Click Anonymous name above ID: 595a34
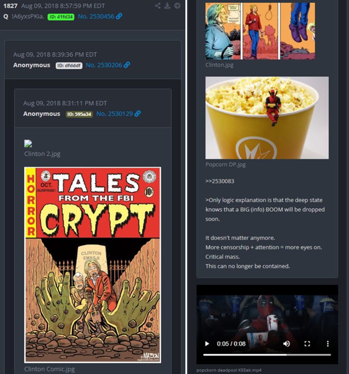 tap(42, 114)
